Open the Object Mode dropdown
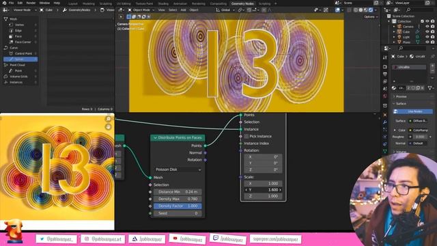 tap(141, 10)
